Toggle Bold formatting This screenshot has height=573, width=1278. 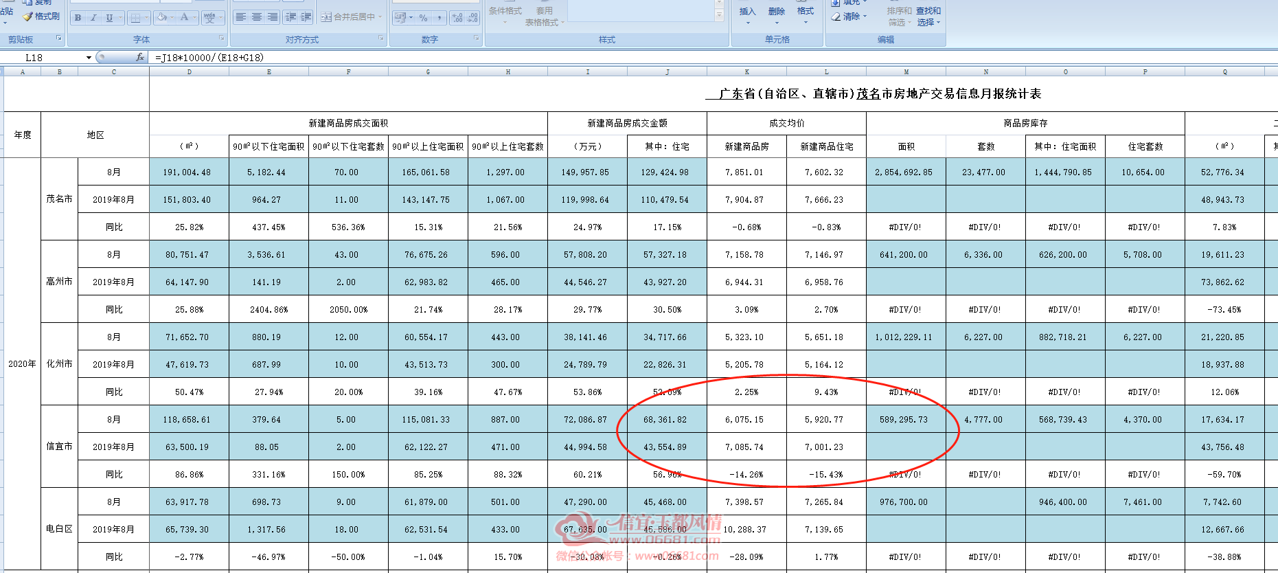click(x=78, y=17)
